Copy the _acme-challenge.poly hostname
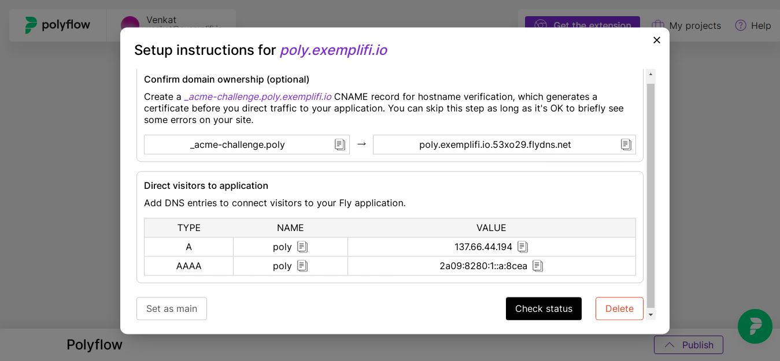Viewport: 780px width, 361px height. tap(340, 144)
